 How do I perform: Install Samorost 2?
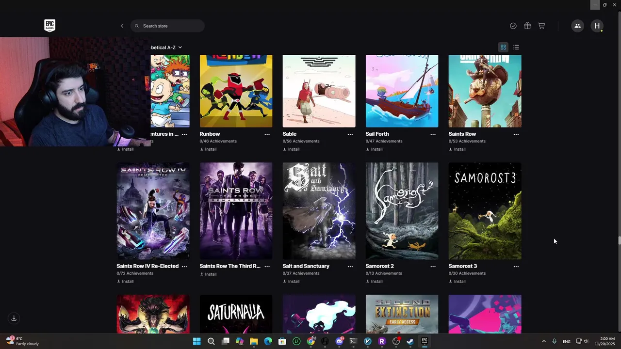point(374,282)
